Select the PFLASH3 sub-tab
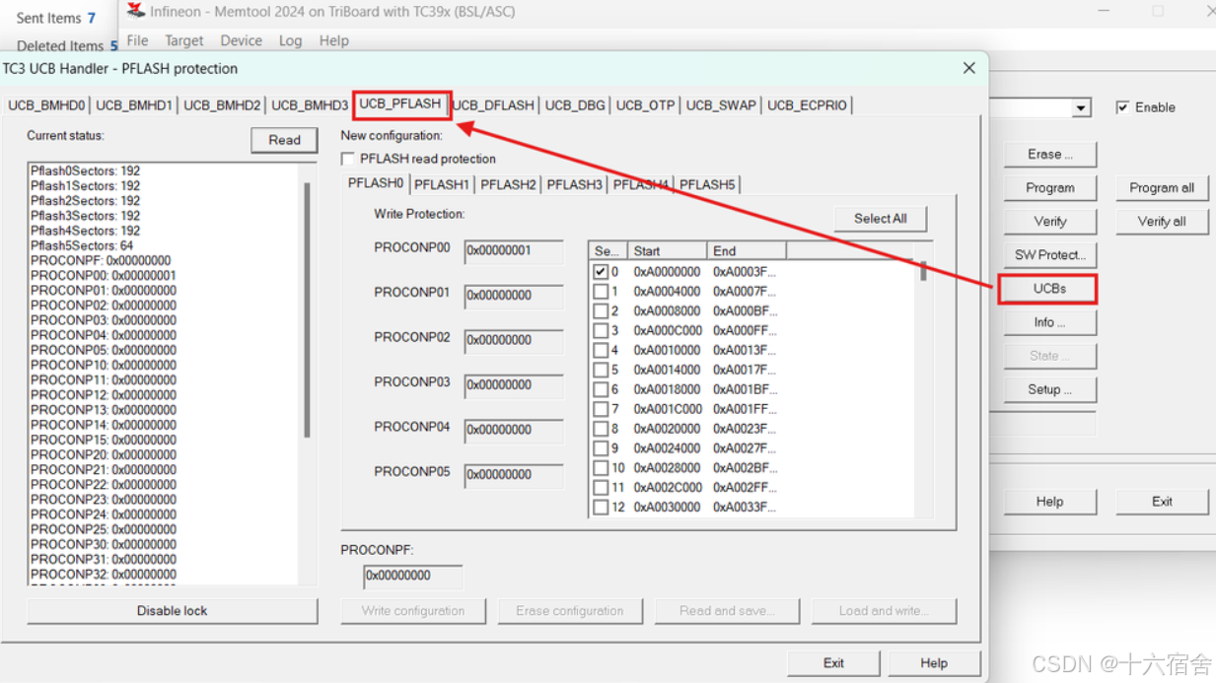Image resolution: width=1216 pixels, height=683 pixels. pyautogui.click(x=574, y=184)
